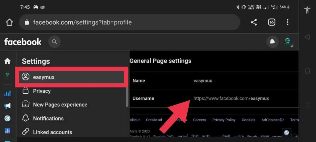Select easymux in Settings menu

(x=72, y=77)
